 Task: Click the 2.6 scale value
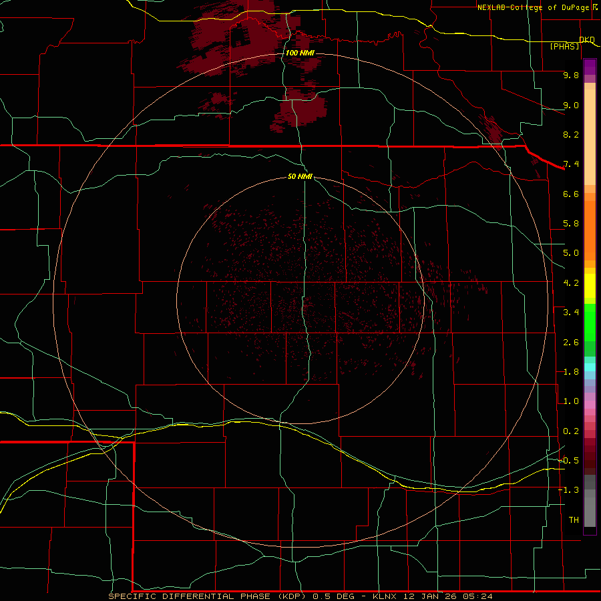tap(571, 343)
